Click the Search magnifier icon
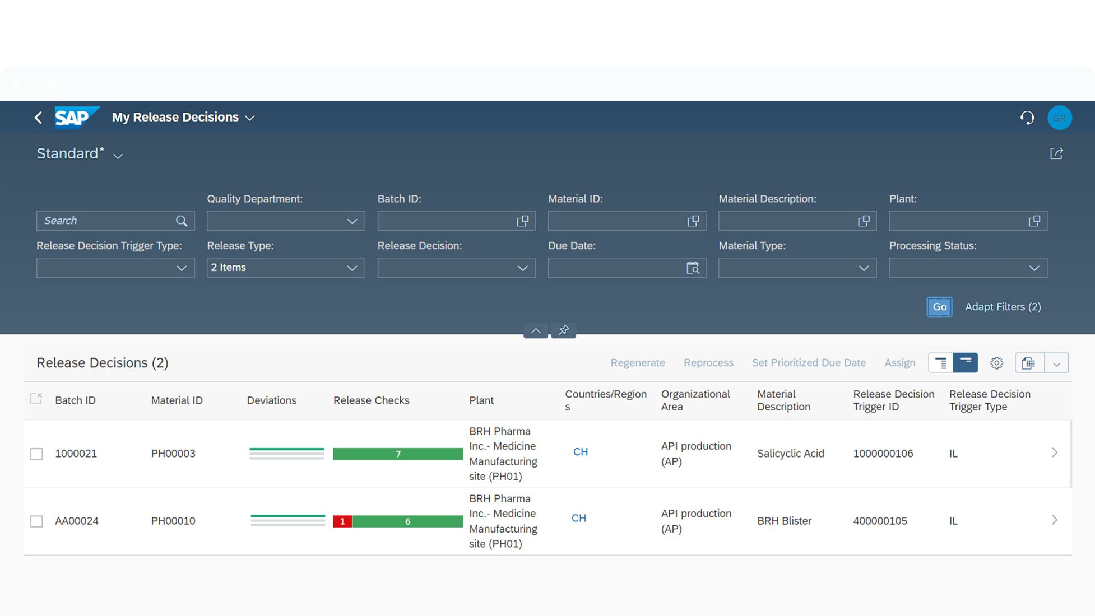This screenshot has height=616, width=1095. point(181,221)
